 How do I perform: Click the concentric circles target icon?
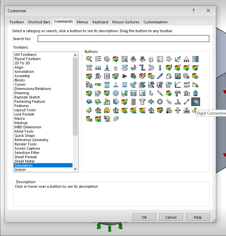pyautogui.click(x=116, y=93)
